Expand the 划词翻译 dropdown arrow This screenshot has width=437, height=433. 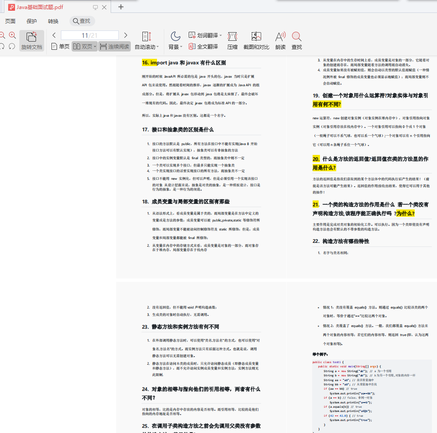coord(220,36)
